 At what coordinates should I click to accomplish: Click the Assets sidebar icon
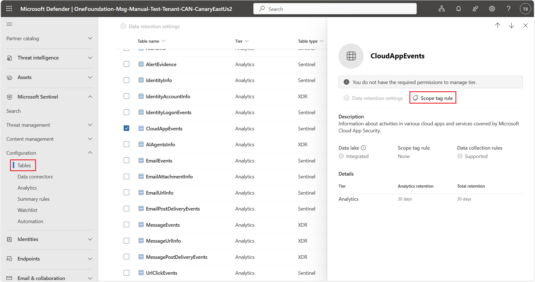(9, 78)
